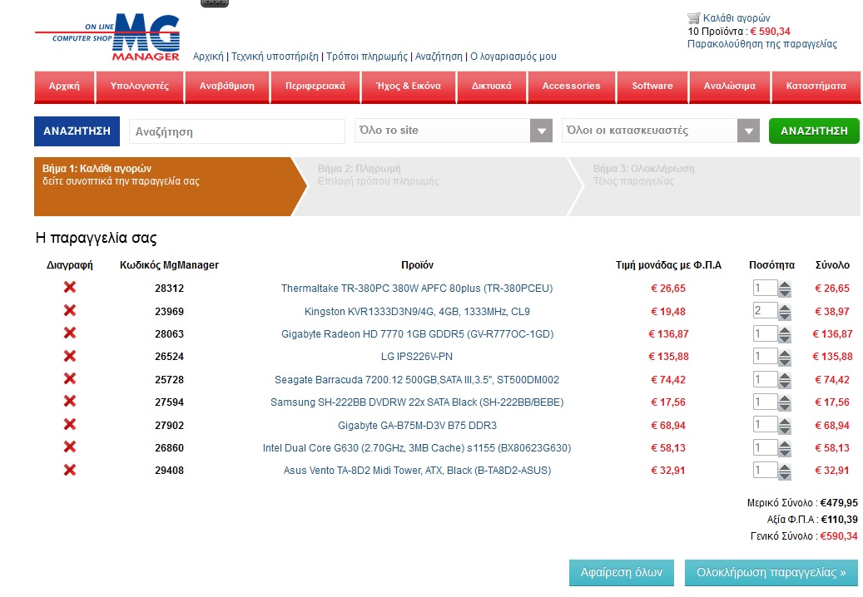
Task: Remove Kingston KVR1333D3N9/4G row with red X
Action: 70,311
